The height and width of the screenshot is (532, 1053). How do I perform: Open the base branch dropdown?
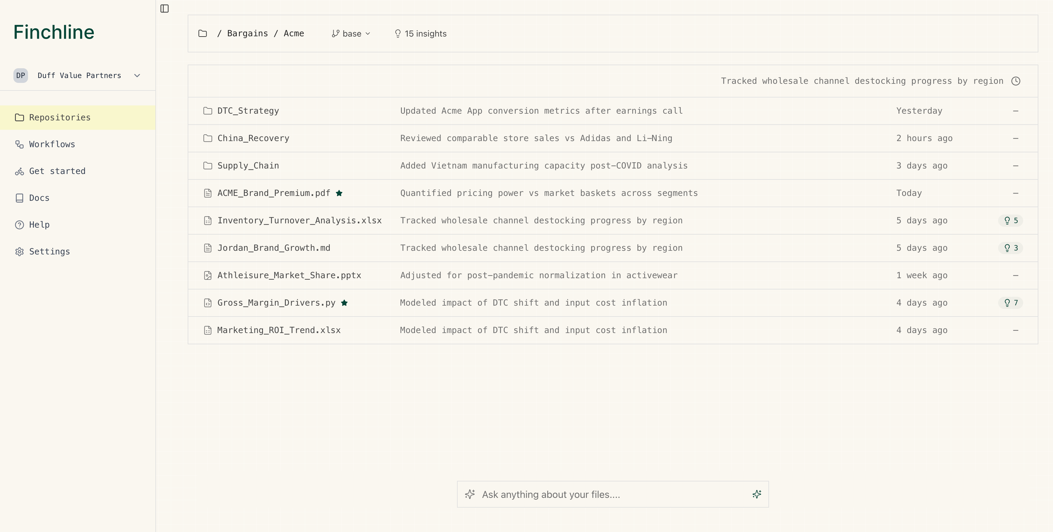(351, 34)
